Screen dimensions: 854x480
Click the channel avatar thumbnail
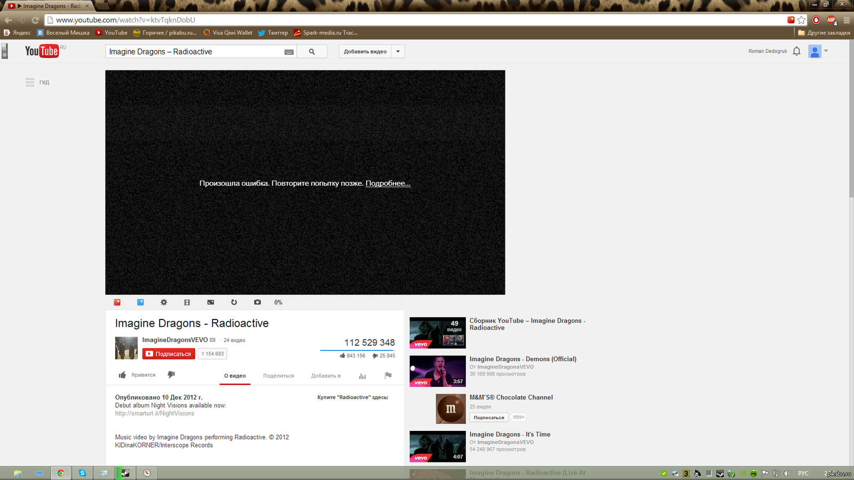(126, 348)
